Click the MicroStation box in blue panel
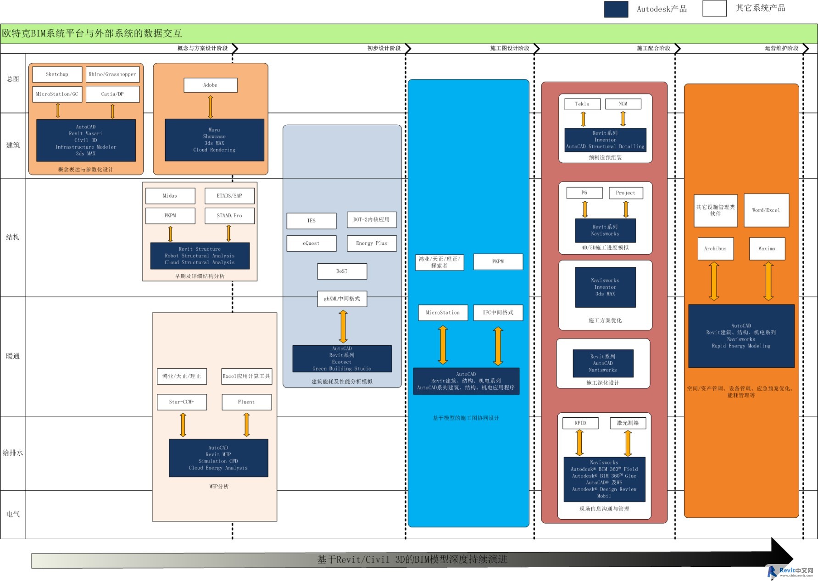818x581 pixels. (x=443, y=313)
